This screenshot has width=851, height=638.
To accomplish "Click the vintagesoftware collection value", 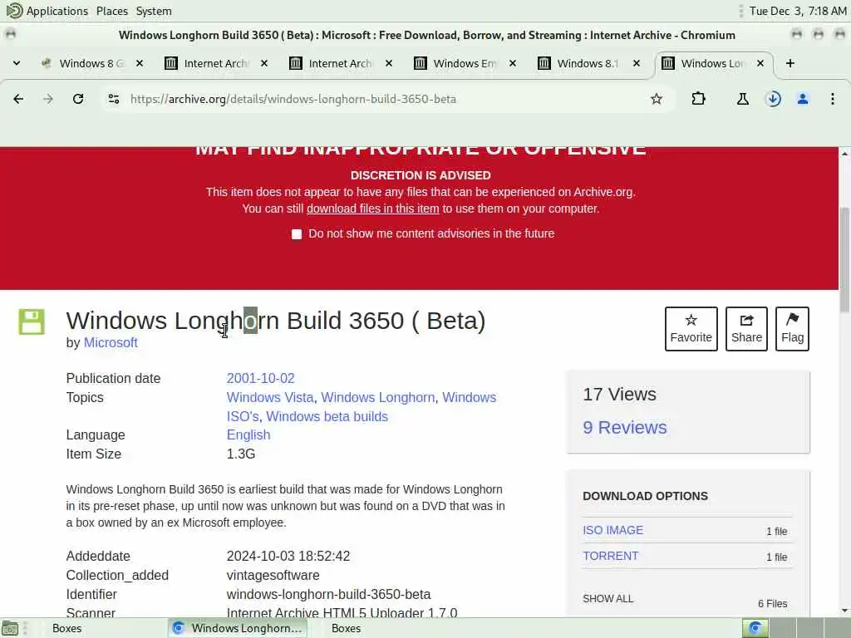I will pyautogui.click(x=273, y=575).
